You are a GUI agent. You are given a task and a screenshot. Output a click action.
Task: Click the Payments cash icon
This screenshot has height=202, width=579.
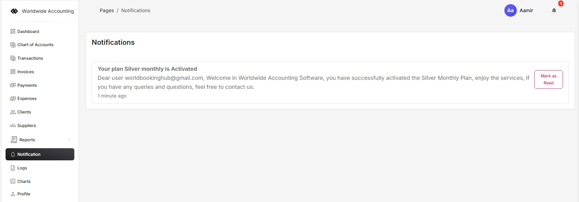[13, 85]
